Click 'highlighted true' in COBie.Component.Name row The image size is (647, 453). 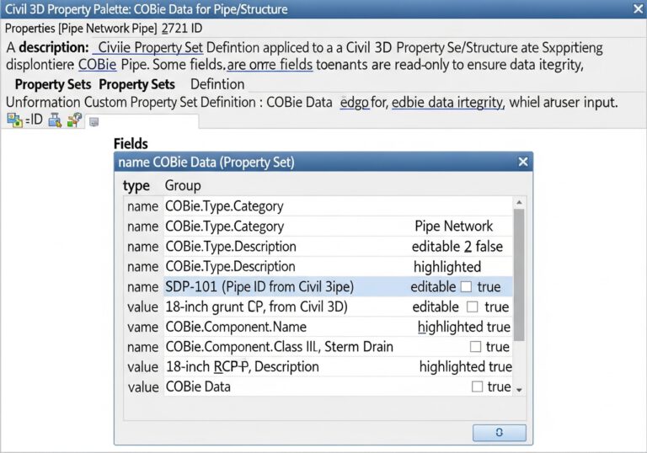point(464,327)
